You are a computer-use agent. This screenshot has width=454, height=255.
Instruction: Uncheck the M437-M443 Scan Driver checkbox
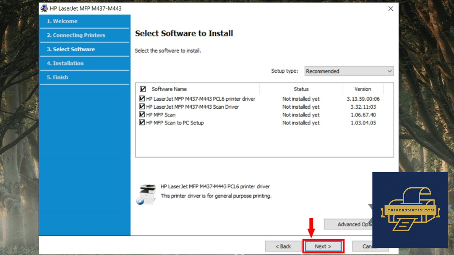click(x=142, y=107)
